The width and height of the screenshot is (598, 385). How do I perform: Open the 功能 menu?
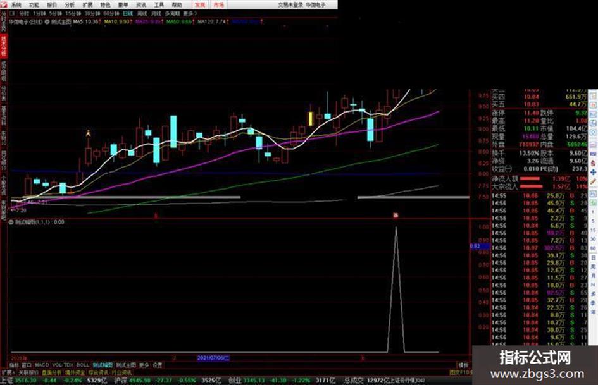34,5
